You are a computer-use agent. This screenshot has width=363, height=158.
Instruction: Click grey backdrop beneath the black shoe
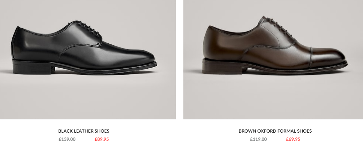point(88,97)
